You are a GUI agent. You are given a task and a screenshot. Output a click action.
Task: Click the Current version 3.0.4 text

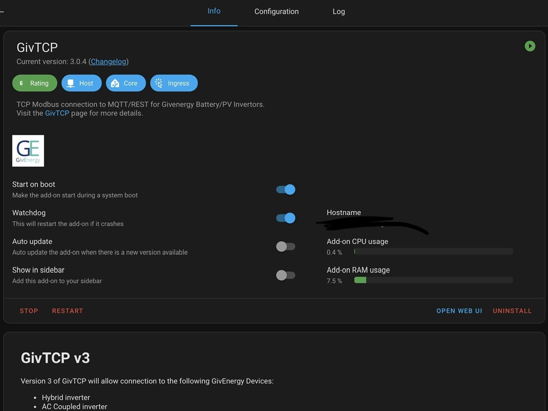51,62
